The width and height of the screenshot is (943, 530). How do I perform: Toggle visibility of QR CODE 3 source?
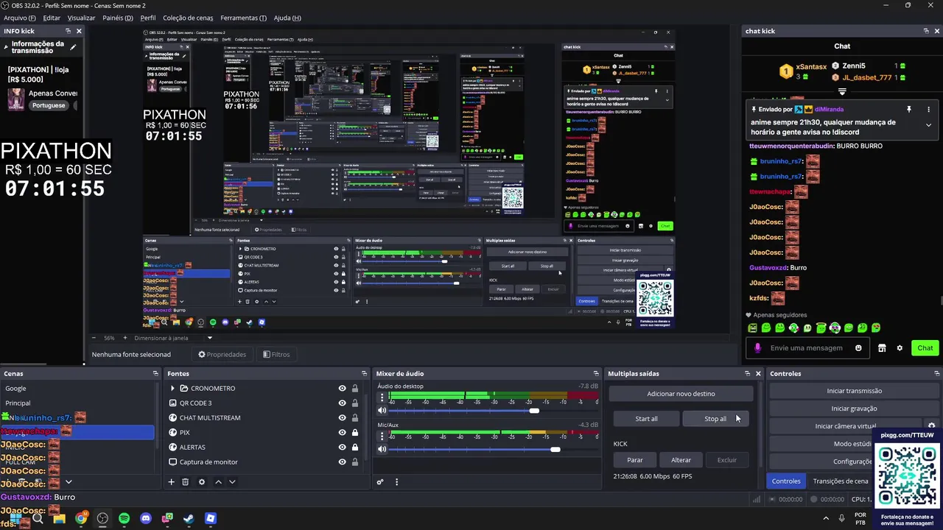click(342, 403)
